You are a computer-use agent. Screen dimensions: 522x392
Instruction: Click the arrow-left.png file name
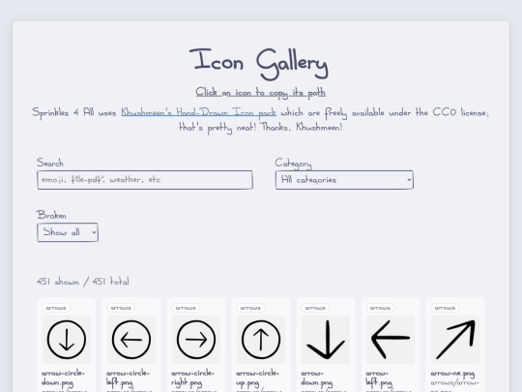[379, 378]
